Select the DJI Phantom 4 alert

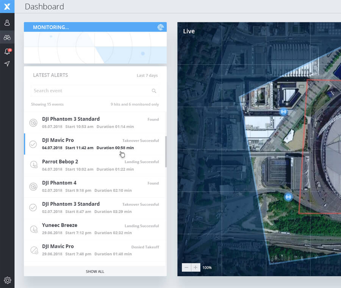(95, 186)
